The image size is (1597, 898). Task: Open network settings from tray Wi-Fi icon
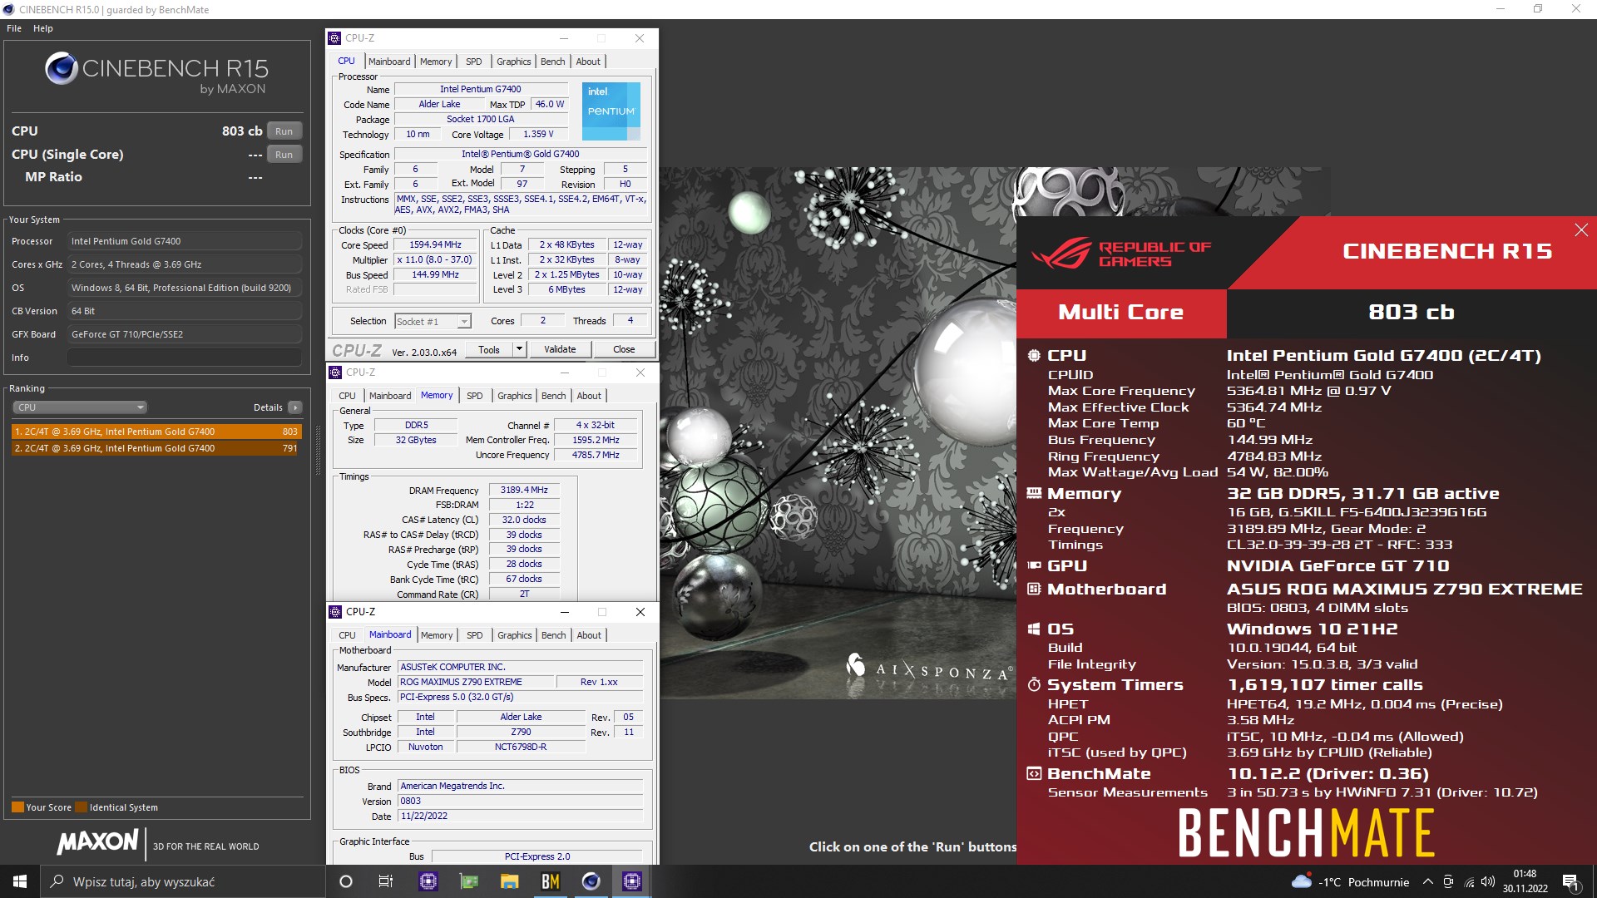tap(1469, 882)
